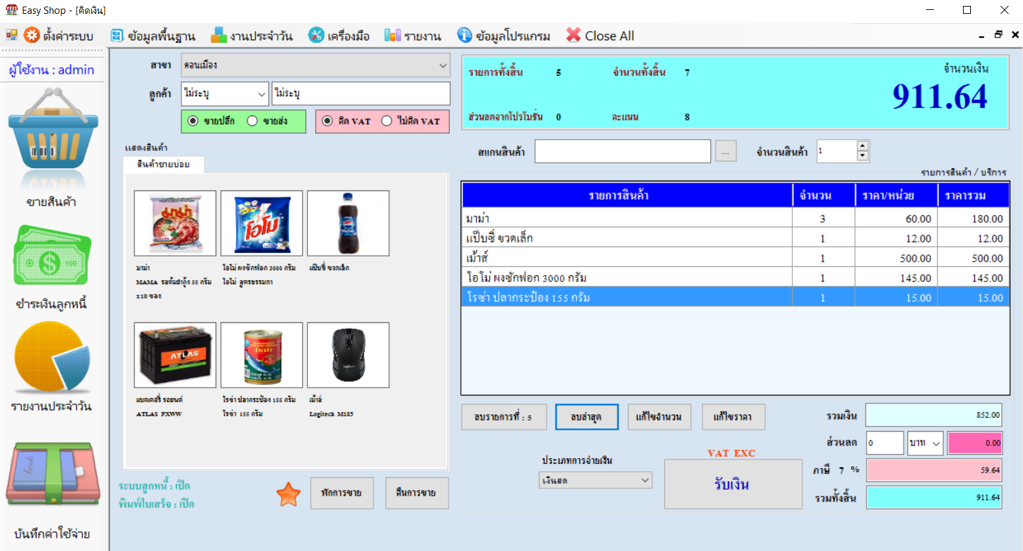Click the tools wrench icon
1023x551 pixels.
(x=316, y=35)
